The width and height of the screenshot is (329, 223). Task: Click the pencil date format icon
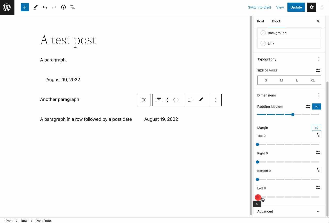click(201, 100)
